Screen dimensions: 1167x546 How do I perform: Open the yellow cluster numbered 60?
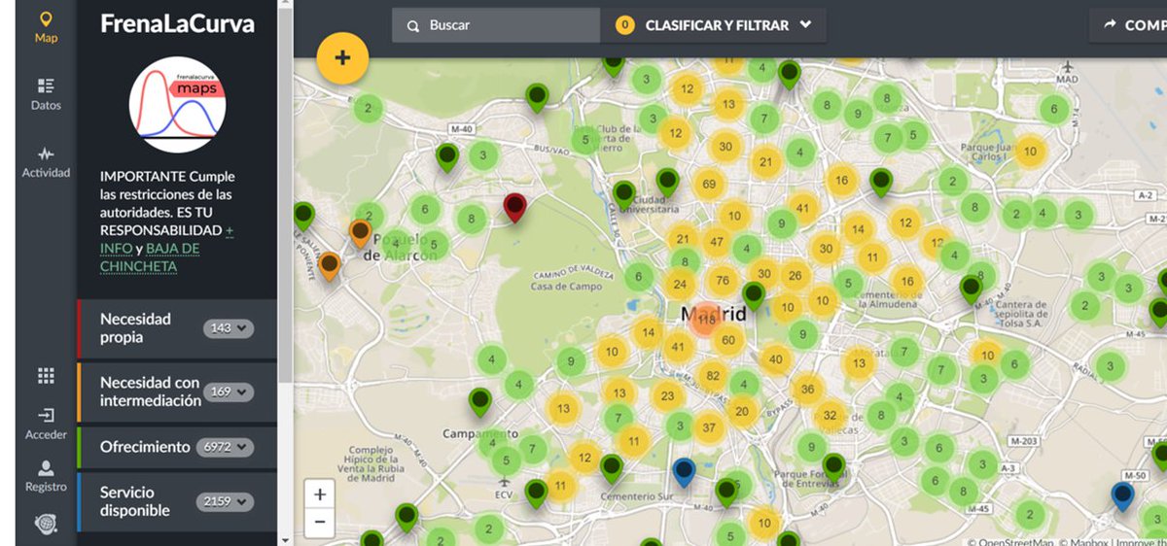[x=727, y=340]
